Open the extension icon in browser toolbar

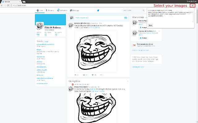192,6
